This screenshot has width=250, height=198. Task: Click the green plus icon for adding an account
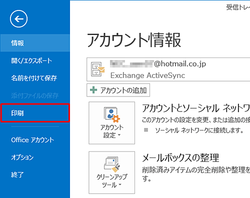click(93, 90)
